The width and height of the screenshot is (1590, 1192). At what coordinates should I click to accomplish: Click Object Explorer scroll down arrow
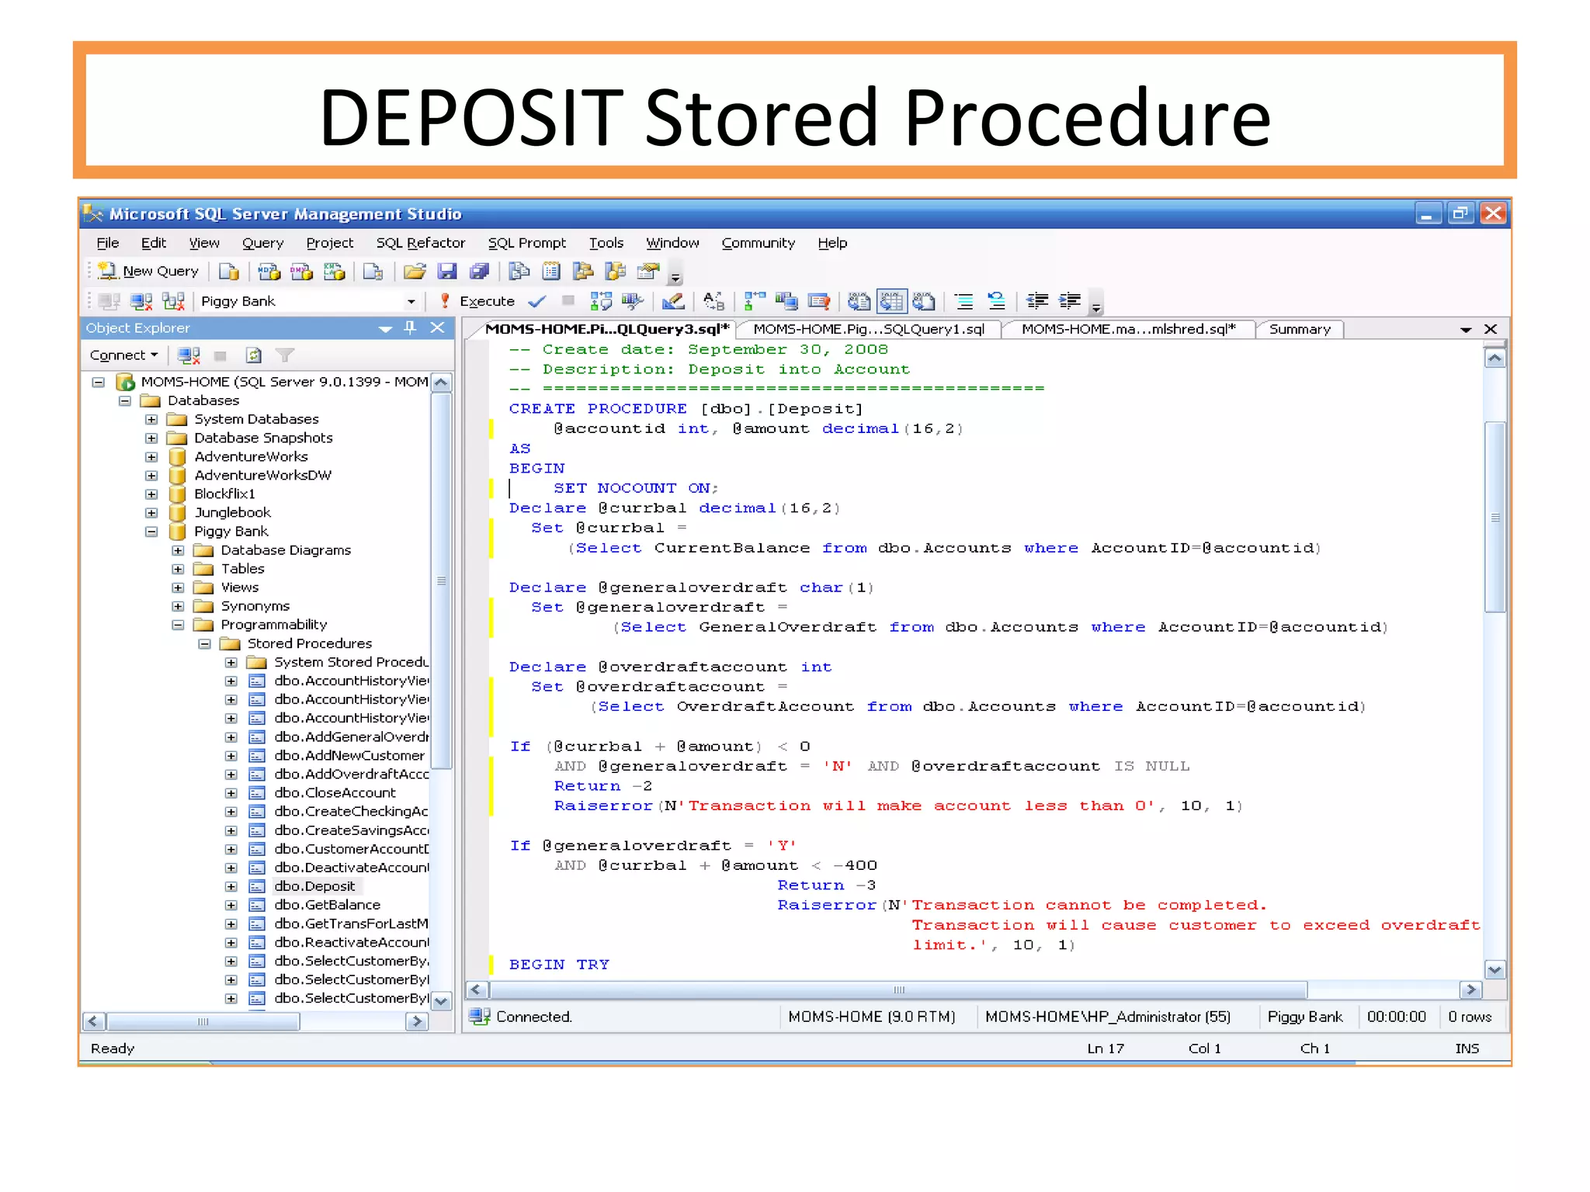tap(441, 1001)
